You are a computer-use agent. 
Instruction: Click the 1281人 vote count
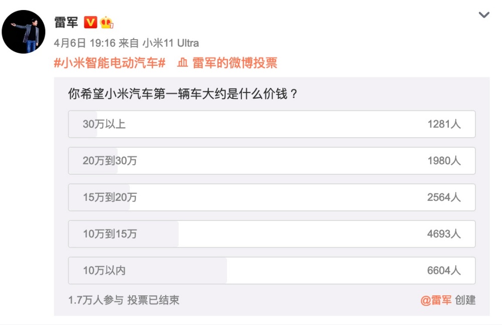pos(444,124)
